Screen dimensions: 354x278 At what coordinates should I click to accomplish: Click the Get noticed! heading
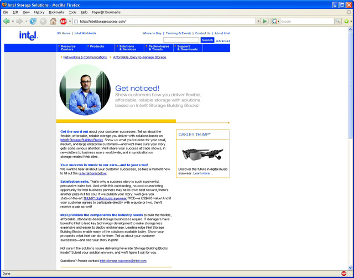(x=137, y=88)
